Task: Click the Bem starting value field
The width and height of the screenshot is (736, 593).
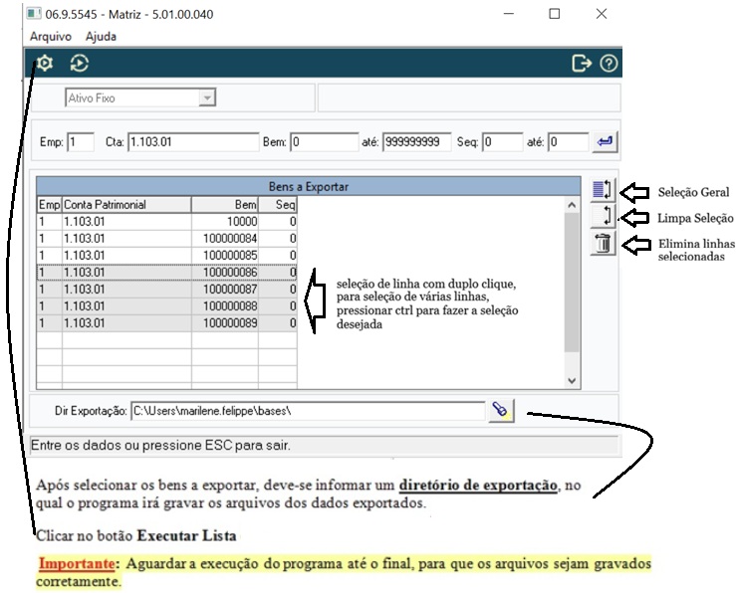Action: [x=324, y=142]
